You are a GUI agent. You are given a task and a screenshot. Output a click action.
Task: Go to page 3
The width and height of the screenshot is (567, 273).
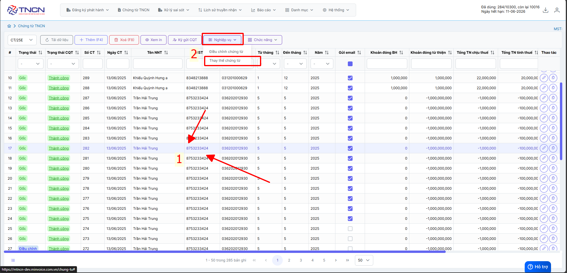pyautogui.click(x=301, y=260)
